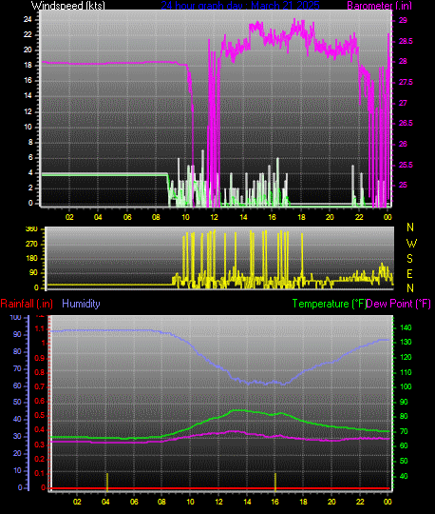
Task: Click the '140' tick on the temperature axis
Action: 406,327
